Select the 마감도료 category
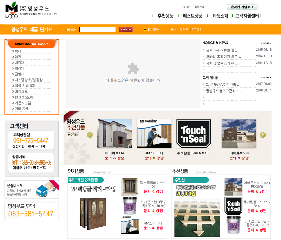The image size is (281, 240). pyautogui.click(x=21, y=91)
